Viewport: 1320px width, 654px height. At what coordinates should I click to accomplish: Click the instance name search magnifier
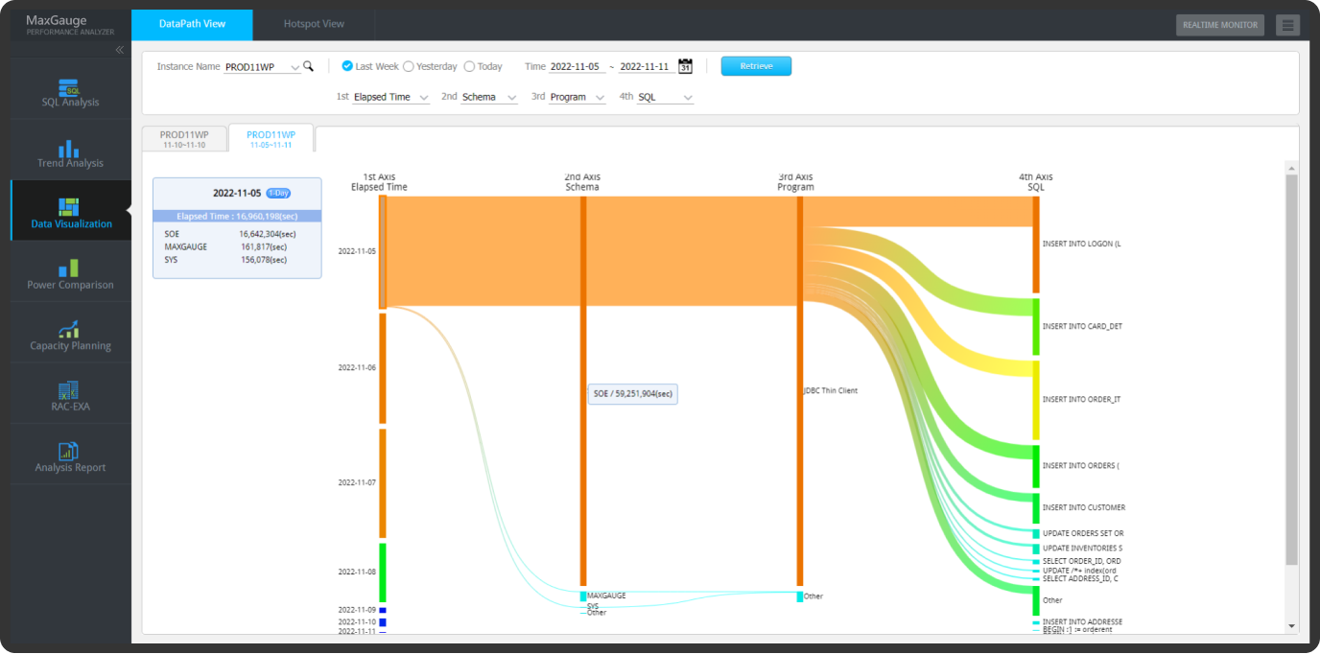pyautogui.click(x=308, y=66)
